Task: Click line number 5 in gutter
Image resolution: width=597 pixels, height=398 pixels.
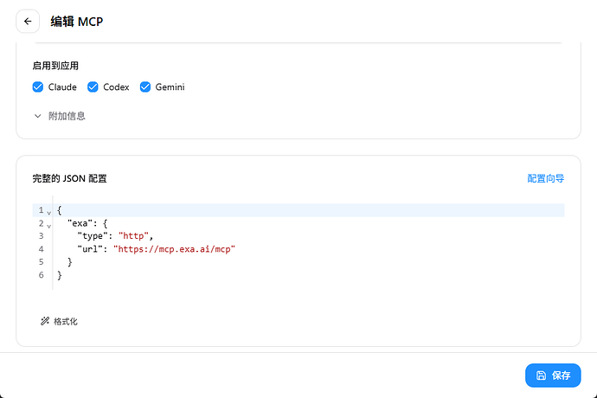Action: [42, 262]
